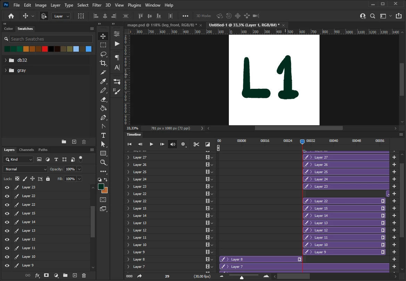Switch to the mage.psd document tab
This screenshot has width=406, height=281.
(162, 25)
